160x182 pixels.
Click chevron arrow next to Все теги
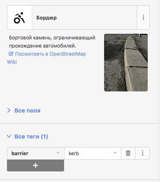click(x=9, y=136)
